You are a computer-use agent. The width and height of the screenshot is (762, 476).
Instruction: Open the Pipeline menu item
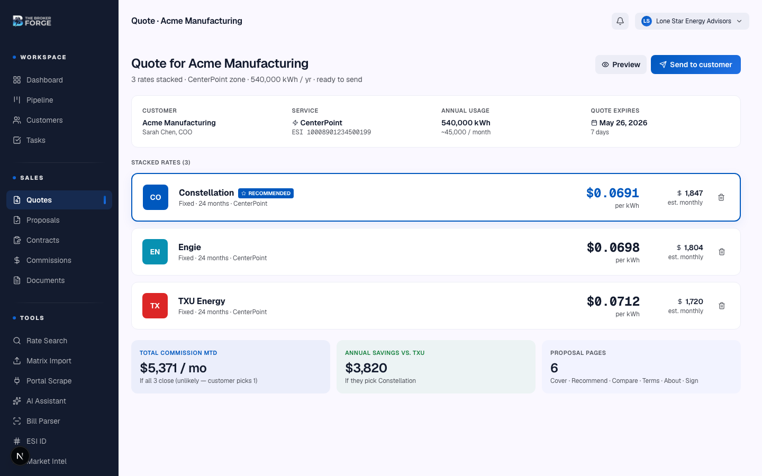59,100
